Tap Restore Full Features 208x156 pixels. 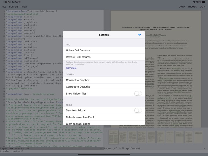78,57
